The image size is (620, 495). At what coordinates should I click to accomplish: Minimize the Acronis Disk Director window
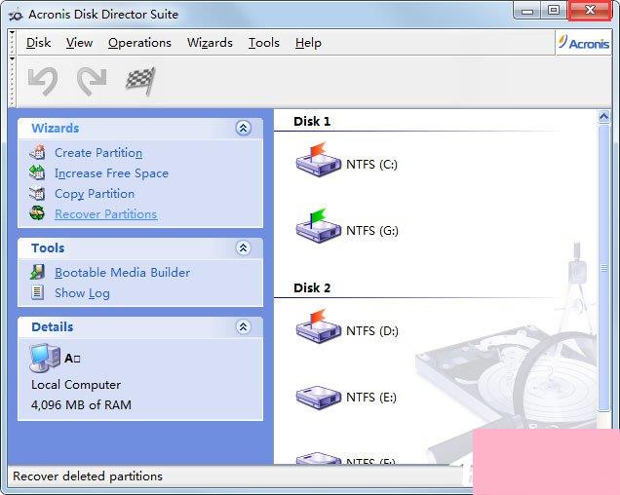pos(527,11)
